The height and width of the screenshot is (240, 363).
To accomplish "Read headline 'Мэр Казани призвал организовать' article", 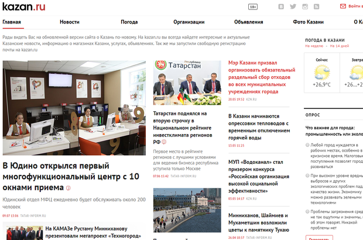I will click(261, 77).
